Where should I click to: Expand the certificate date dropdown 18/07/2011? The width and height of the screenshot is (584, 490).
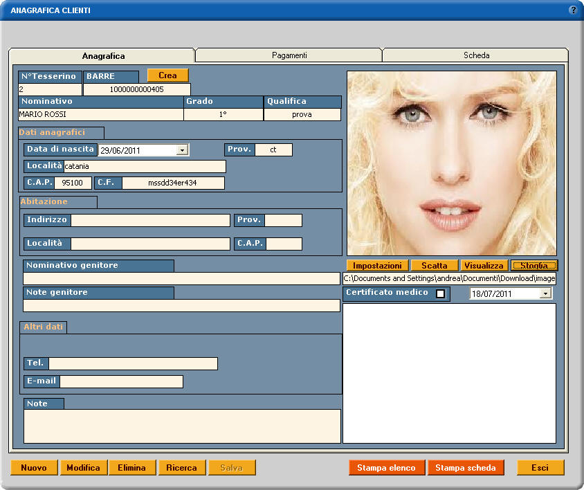546,293
